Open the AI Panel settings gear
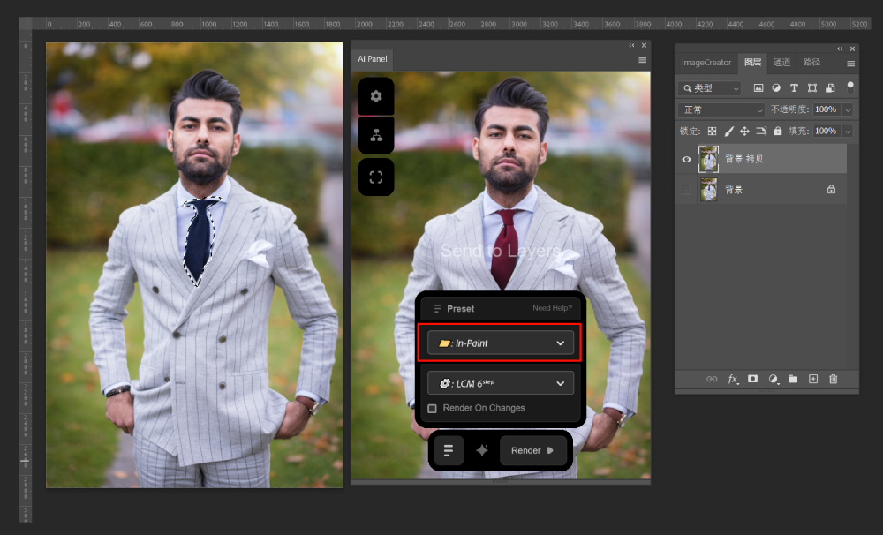883x535 pixels. tap(376, 96)
